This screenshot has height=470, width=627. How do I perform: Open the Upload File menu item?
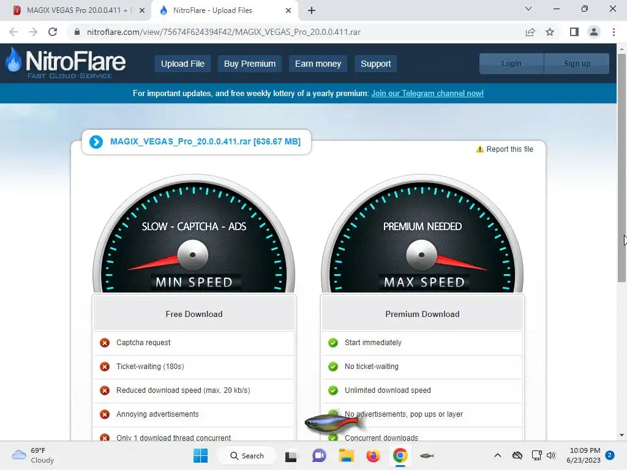(x=182, y=64)
